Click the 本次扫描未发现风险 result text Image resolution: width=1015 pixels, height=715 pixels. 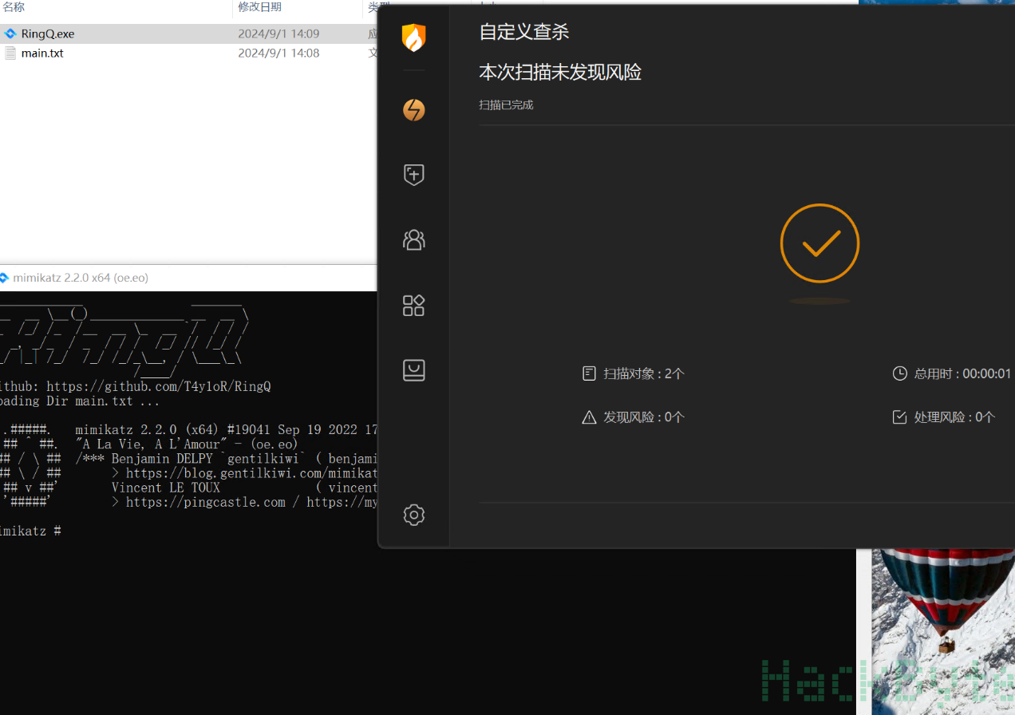(560, 73)
